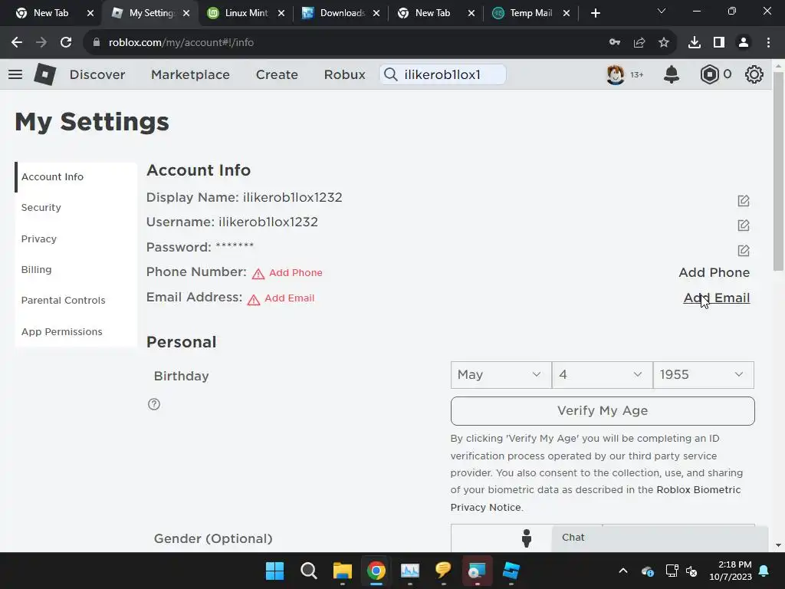Select the male gender icon button
The width and height of the screenshot is (785, 589).
pyautogui.click(x=526, y=538)
